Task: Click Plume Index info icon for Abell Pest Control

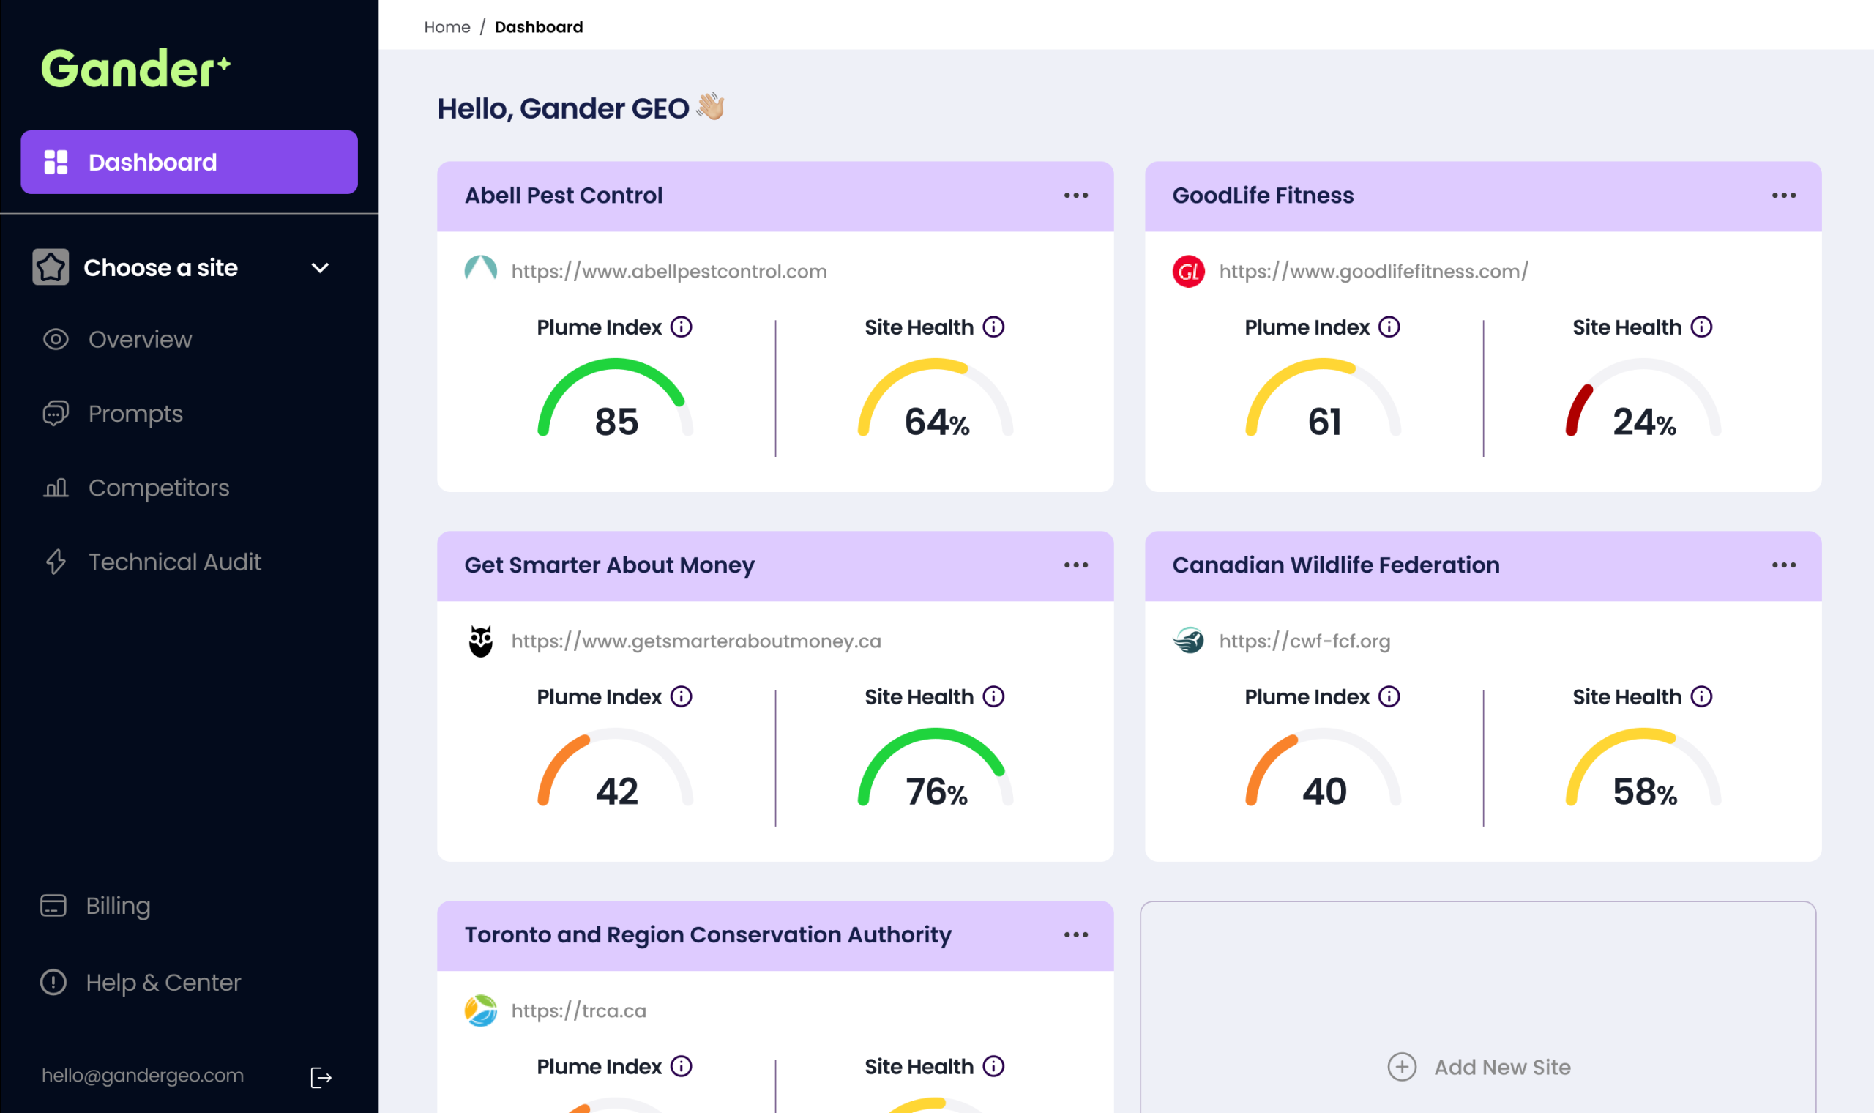Action: 681,327
